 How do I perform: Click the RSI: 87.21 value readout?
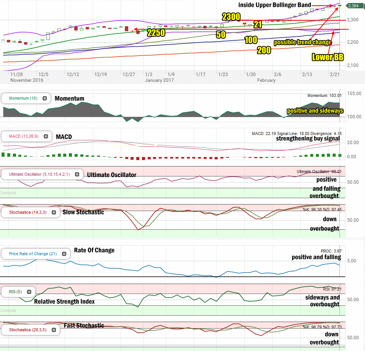pyautogui.click(x=332, y=289)
